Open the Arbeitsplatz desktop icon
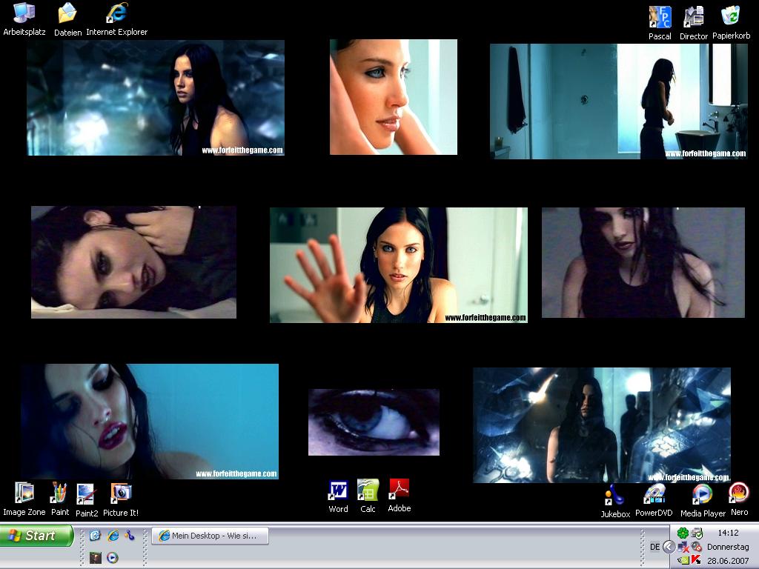Viewport: 759px width, 569px height. [x=24, y=13]
